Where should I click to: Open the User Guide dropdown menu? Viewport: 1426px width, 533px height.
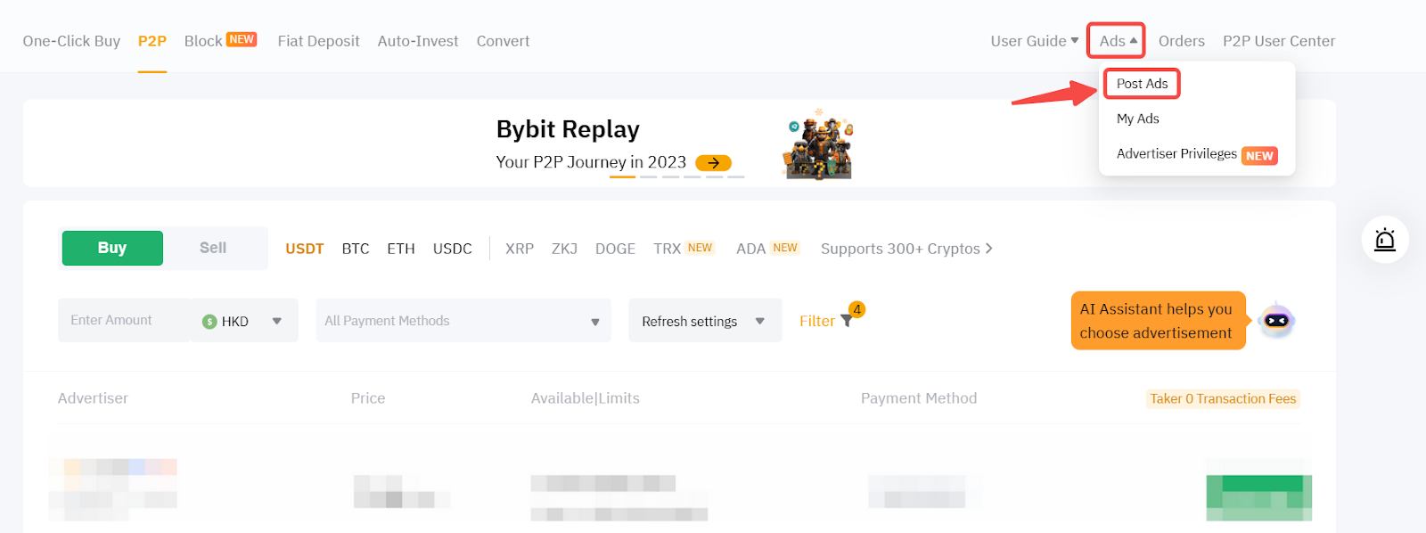coord(1034,41)
